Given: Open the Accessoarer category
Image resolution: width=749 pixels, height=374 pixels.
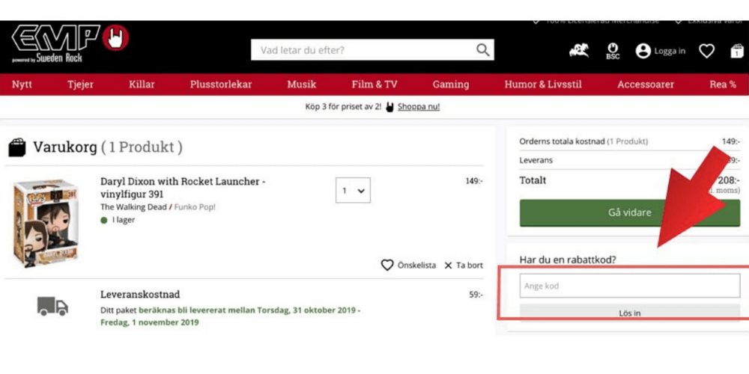Looking at the screenshot, I should pos(646,85).
